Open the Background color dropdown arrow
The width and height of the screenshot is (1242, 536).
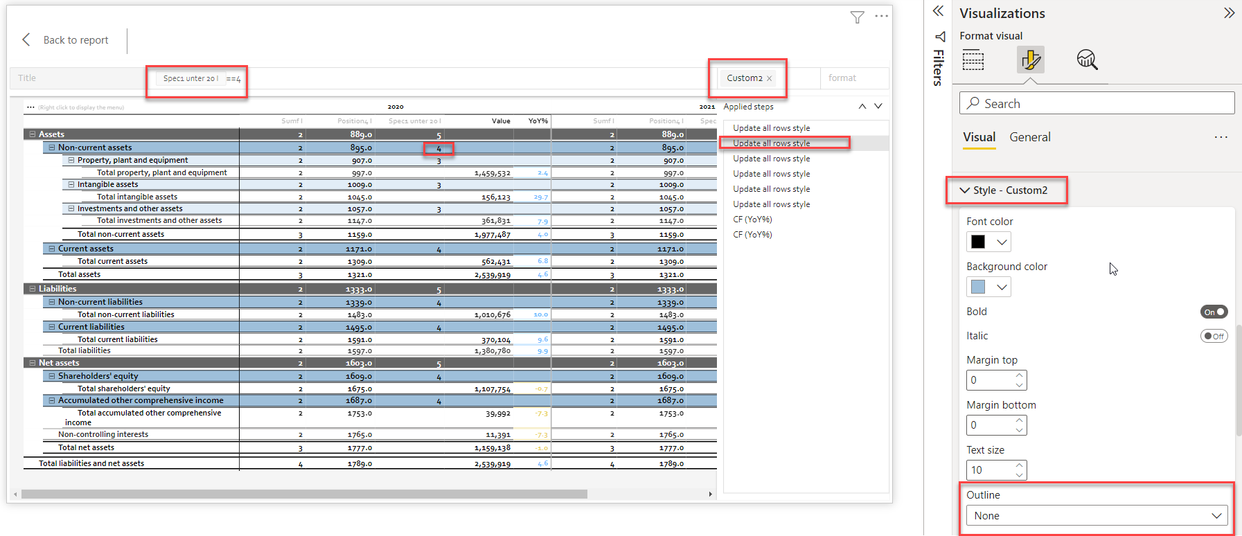click(x=1002, y=287)
